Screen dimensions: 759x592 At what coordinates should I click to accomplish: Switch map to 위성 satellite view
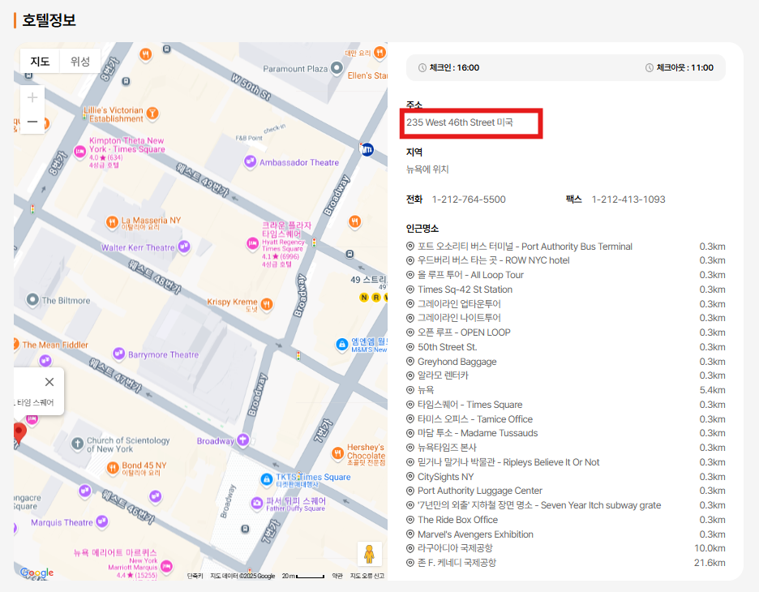pos(79,61)
